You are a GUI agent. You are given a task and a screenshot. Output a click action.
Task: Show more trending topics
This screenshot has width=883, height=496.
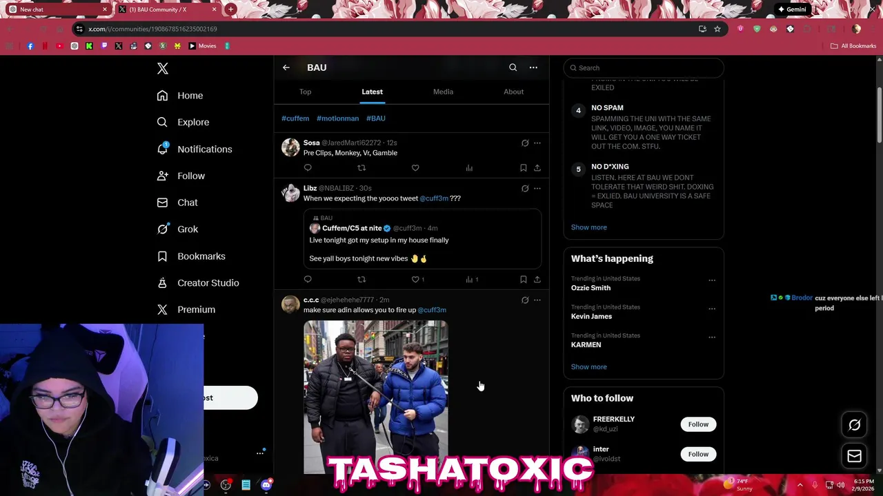(x=589, y=367)
